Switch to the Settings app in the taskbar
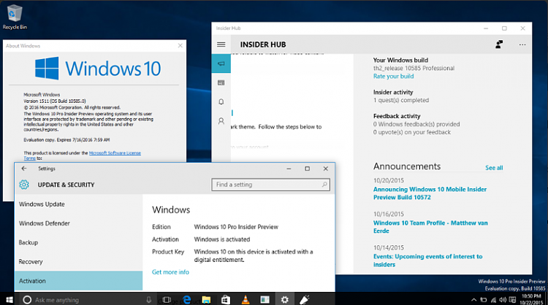 point(285,300)
